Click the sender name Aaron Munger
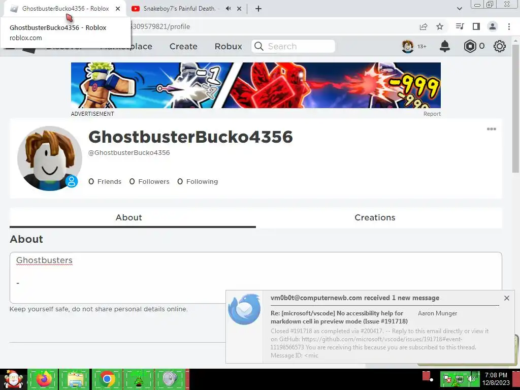 [x=437, y=313]
